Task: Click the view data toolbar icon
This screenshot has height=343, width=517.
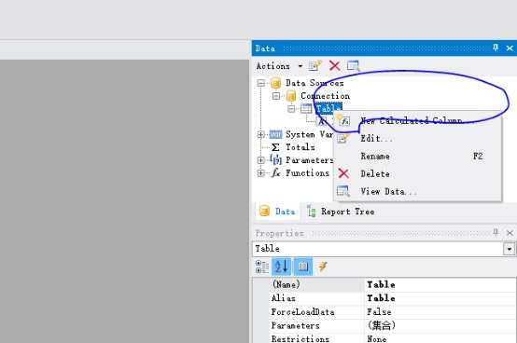Action: pyautogui.click(x=353, y=66)
